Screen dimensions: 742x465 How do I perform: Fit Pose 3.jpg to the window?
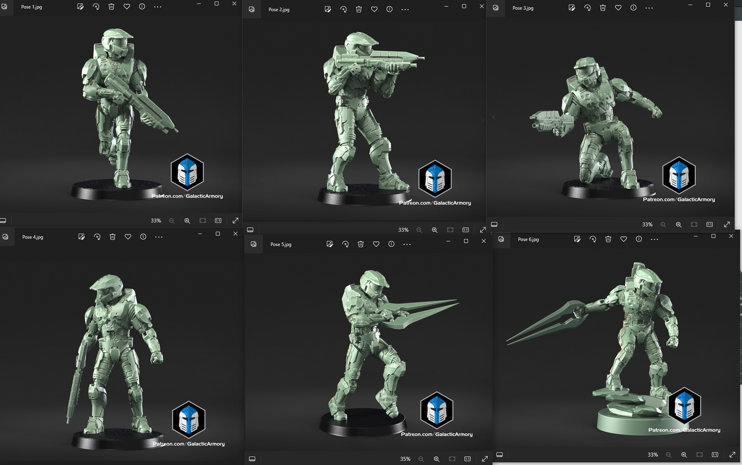[x=694, y=225]
